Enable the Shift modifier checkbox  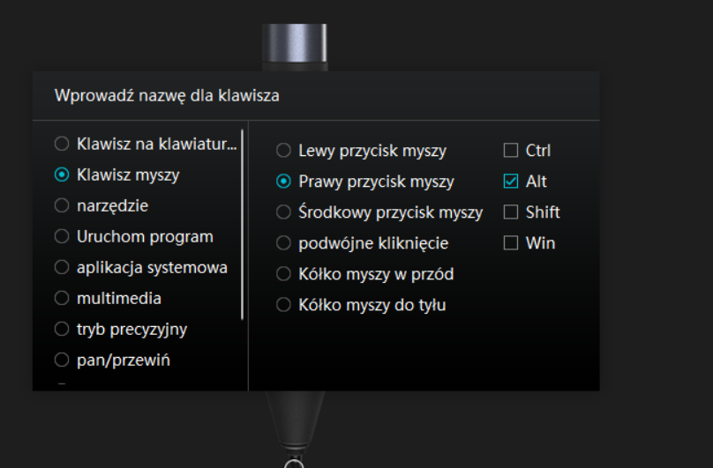pos(511,212)
